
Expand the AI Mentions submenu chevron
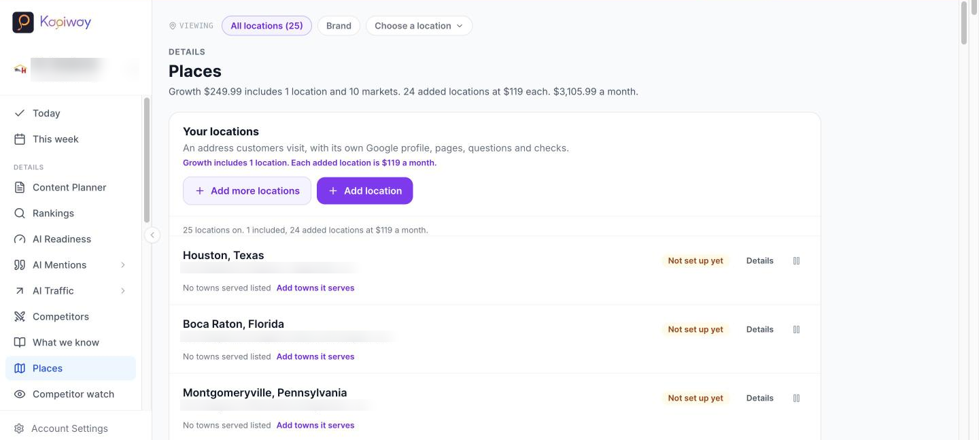pos(123,265)
